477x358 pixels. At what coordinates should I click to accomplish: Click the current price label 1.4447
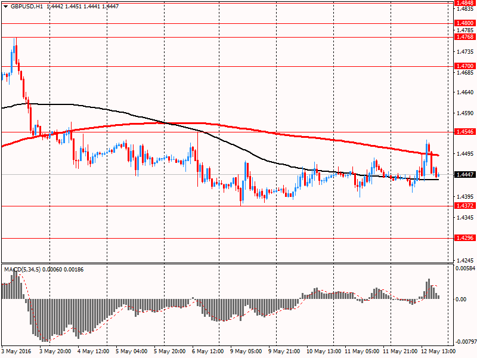[465, 174]
